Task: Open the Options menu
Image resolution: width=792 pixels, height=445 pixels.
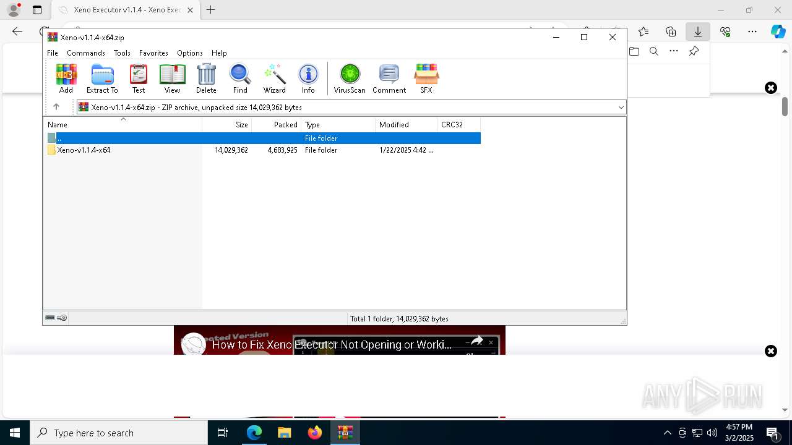Action: pyautogui.click(x=190, y=53)
